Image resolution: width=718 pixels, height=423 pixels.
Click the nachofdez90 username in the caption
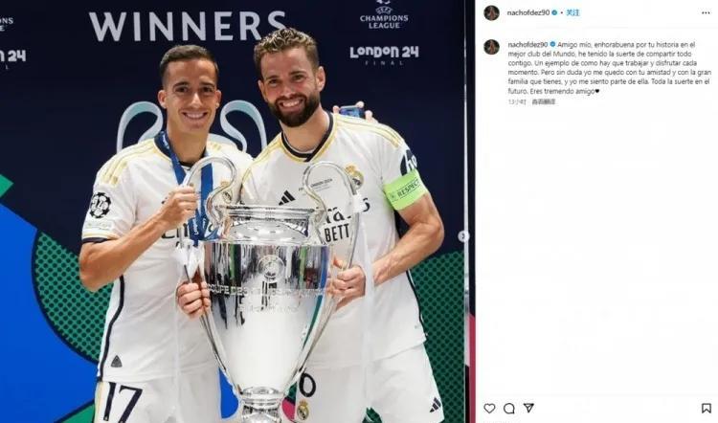click(527, 44)
